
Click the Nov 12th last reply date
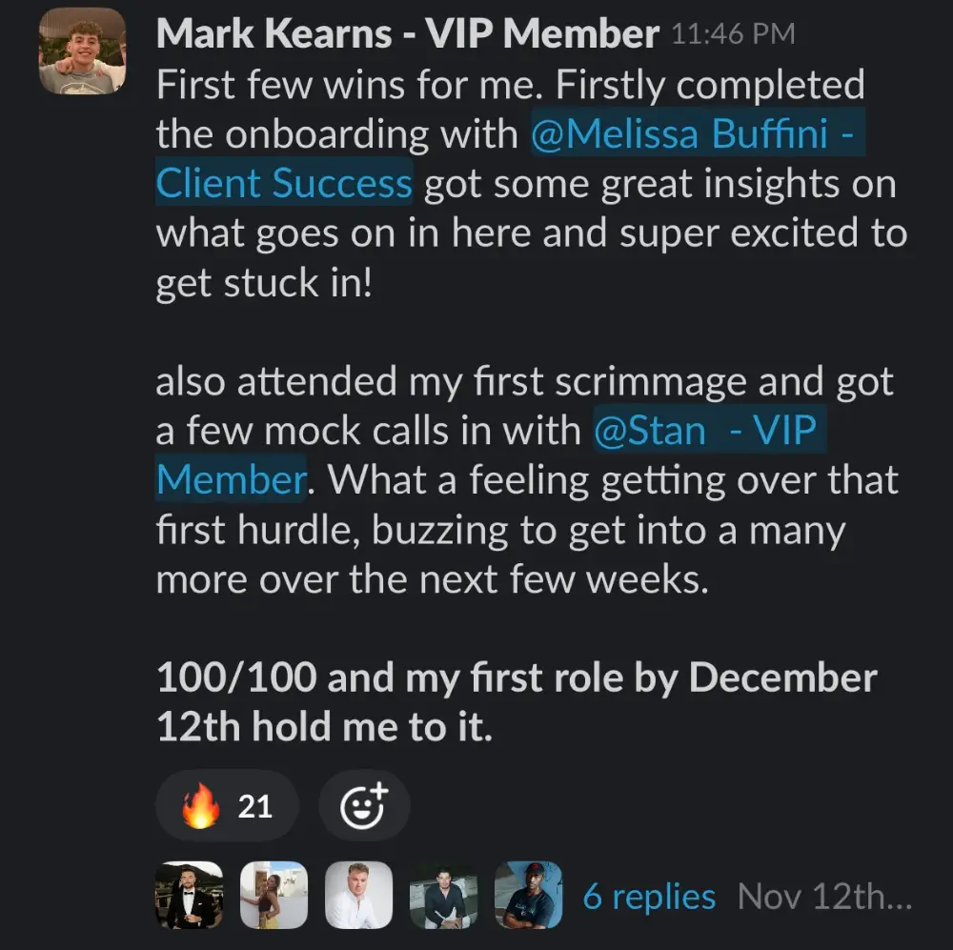pyautogui.click(x=824, y=897)
